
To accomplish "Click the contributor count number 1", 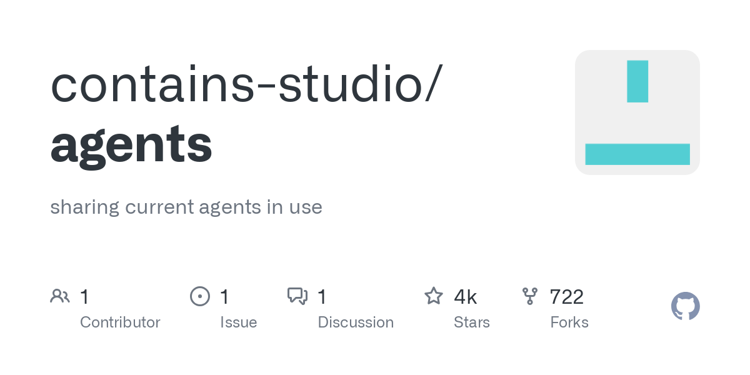I will 84,297.
